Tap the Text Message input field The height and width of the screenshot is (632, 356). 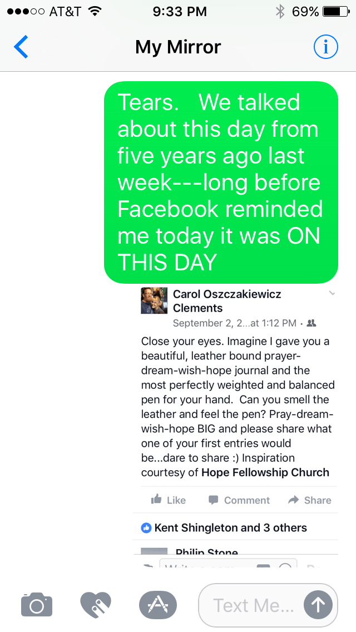[x=253, y=605]
